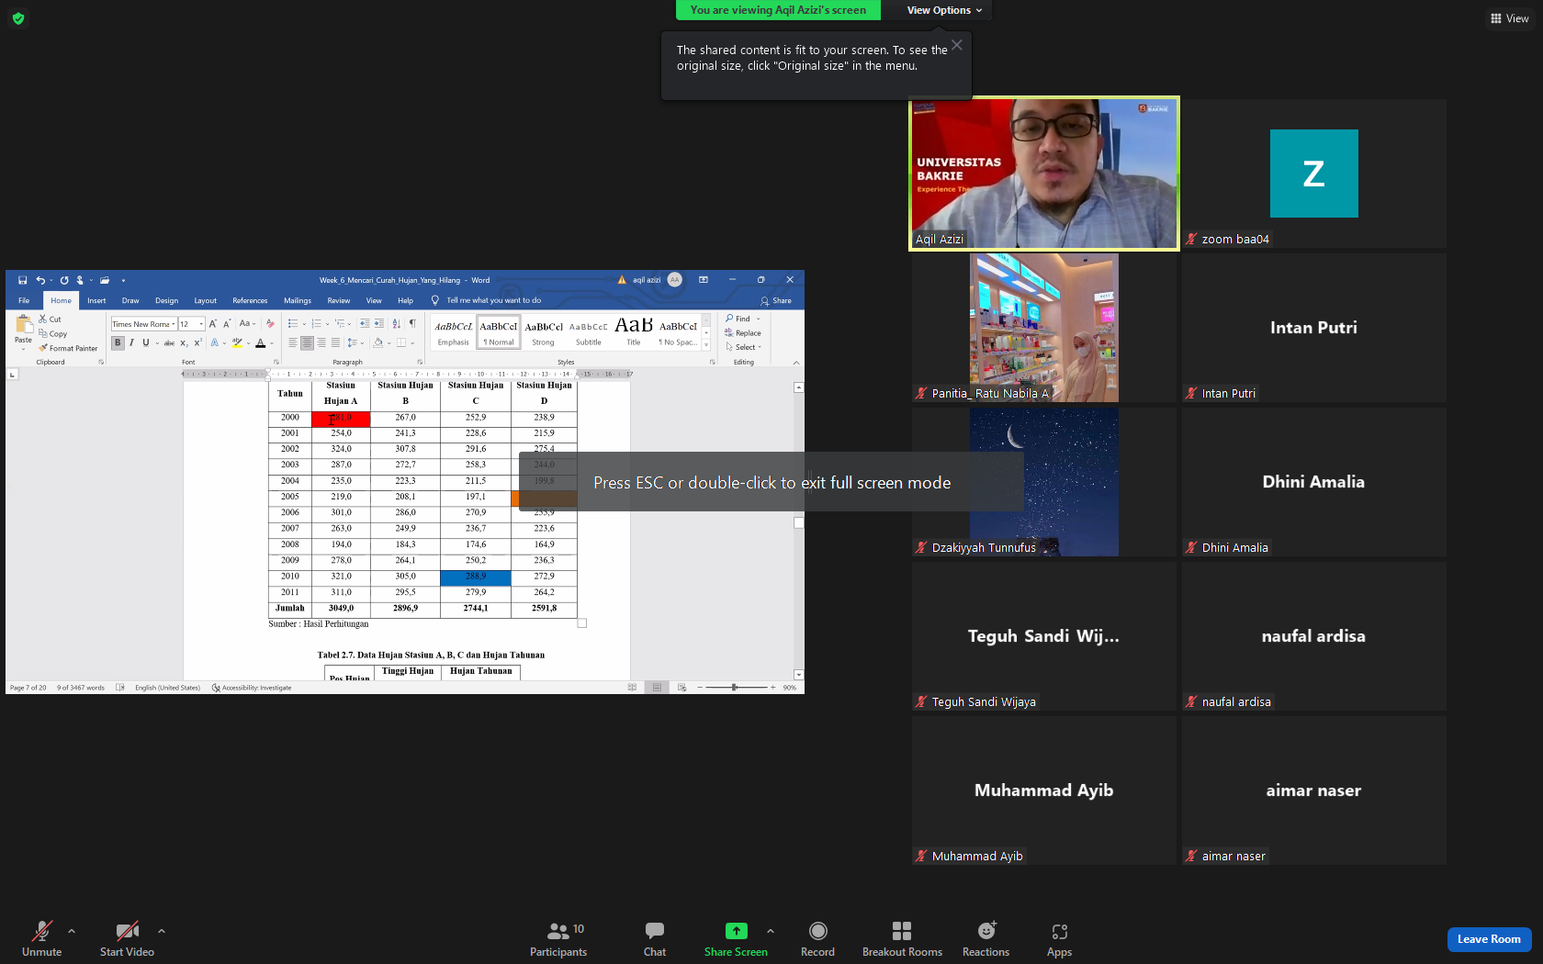Toggle the show paragraph marks button
1543x964 pixels.
click(412, 323)
